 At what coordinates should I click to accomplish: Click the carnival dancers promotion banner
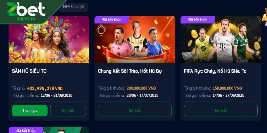point(49,40)
